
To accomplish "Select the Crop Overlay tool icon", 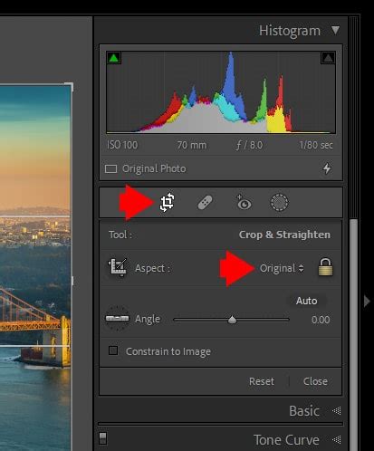I will [167, 202].
